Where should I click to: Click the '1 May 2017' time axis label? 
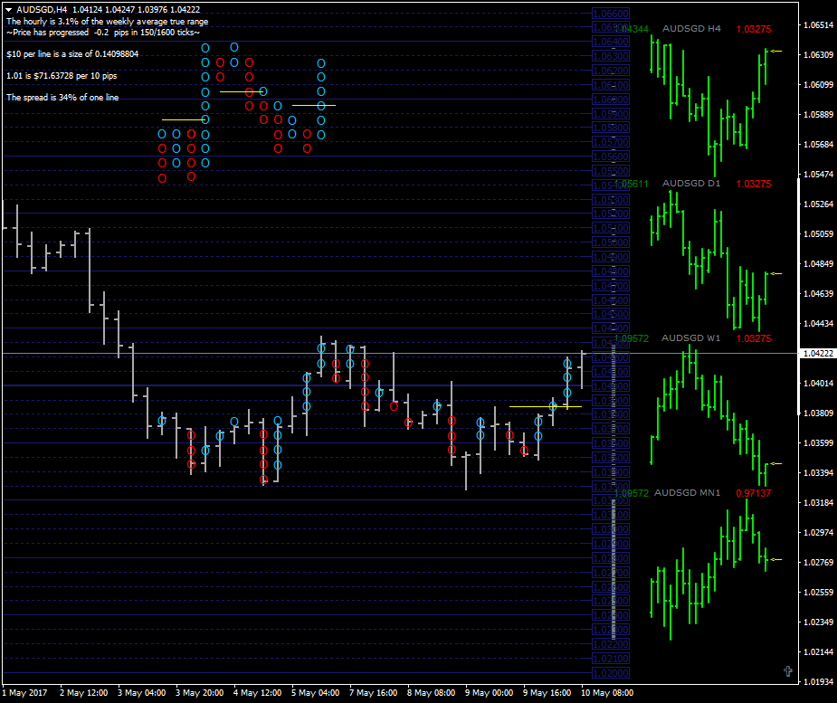pos(24,693)
